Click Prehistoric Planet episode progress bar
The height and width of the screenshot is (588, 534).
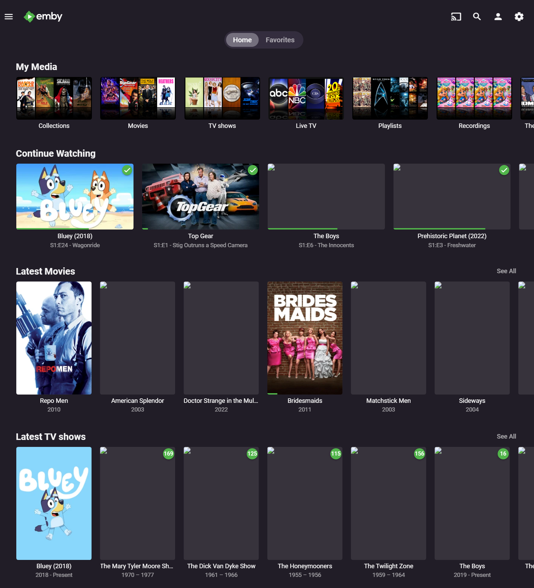pos(452,229)
